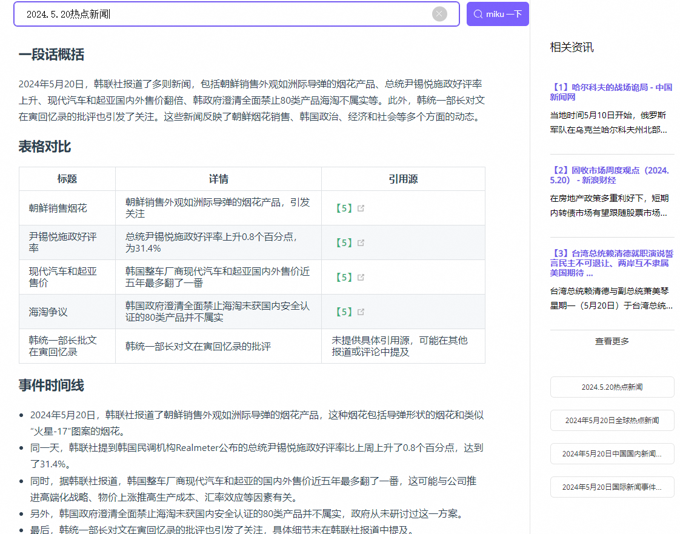Image resolution: width=680 pixels, height=534 pixels.
Task: Open article 【1】哈尔科夫的战场诡局
Action: click(611, 92)
